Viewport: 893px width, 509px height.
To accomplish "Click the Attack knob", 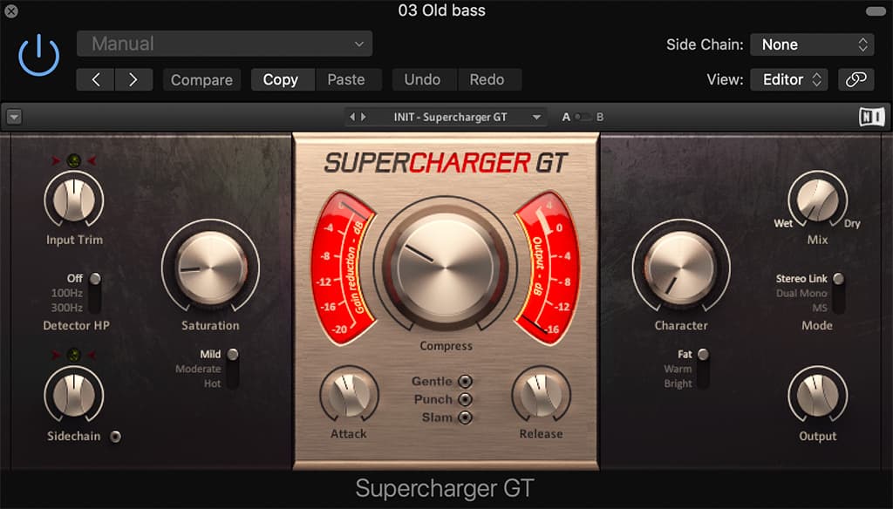I will pyautogui.click(x=349, y=395).
